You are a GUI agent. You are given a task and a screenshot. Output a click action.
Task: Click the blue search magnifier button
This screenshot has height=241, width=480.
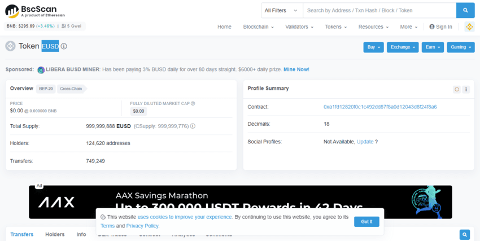pos(465,10)
